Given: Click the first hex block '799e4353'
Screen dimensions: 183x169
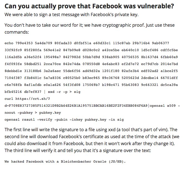Looking at the screenshot, I should point(24,43).
